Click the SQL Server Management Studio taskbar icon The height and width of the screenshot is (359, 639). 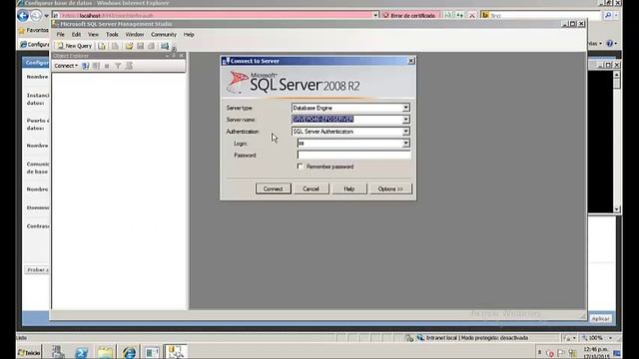pyautogui.click(x=176, y=352)
